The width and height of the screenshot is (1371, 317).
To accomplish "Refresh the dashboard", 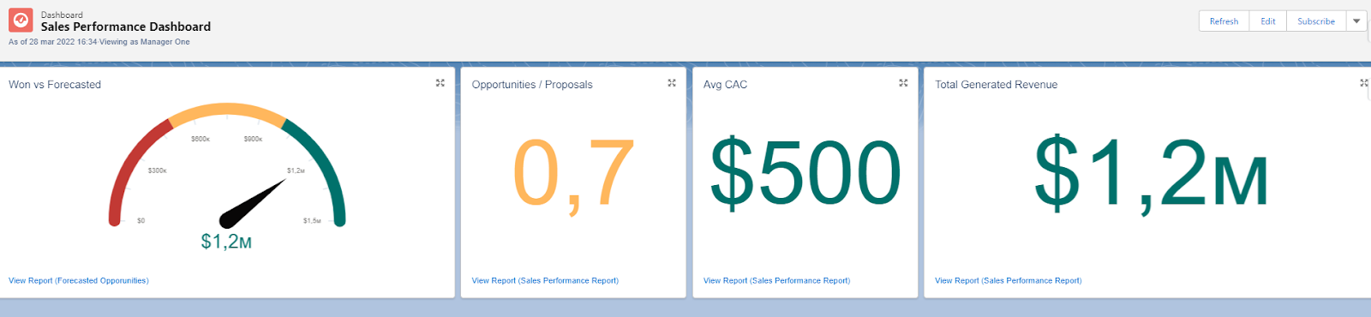I will pos(1224,21).
